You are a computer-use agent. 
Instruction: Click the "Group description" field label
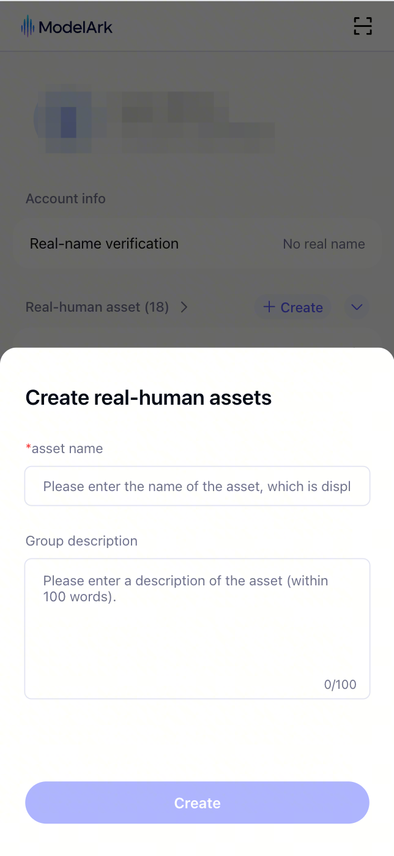[81, 541]
